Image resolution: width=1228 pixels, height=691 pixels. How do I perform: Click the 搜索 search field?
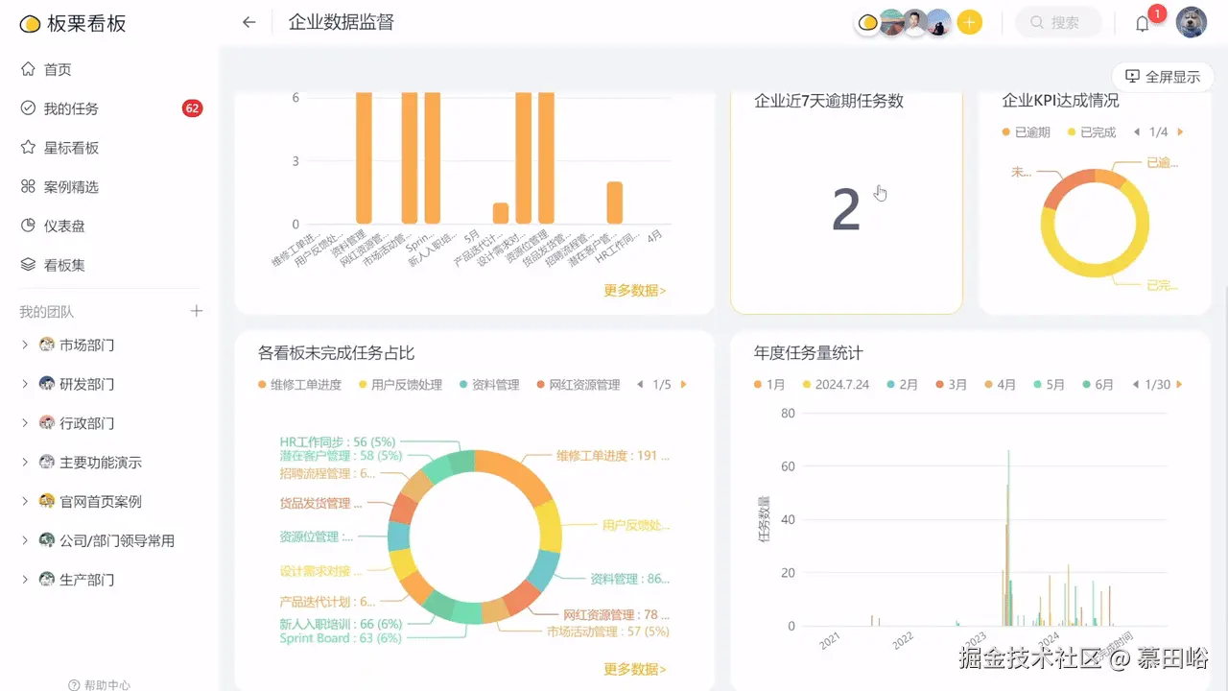click(1059, 22)
